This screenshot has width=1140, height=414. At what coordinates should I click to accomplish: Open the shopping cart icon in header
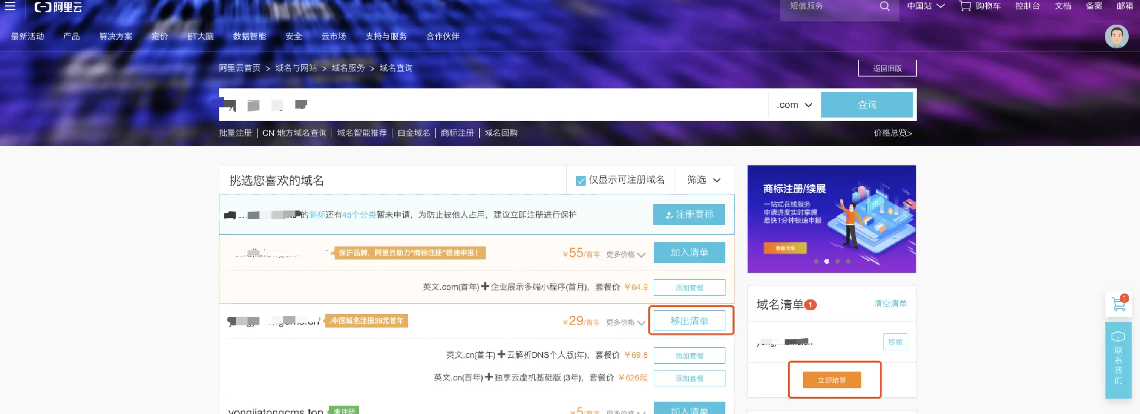tap(965, 6)
